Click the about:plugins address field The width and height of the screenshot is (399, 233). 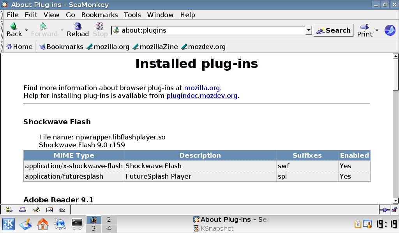coord(210,30)
